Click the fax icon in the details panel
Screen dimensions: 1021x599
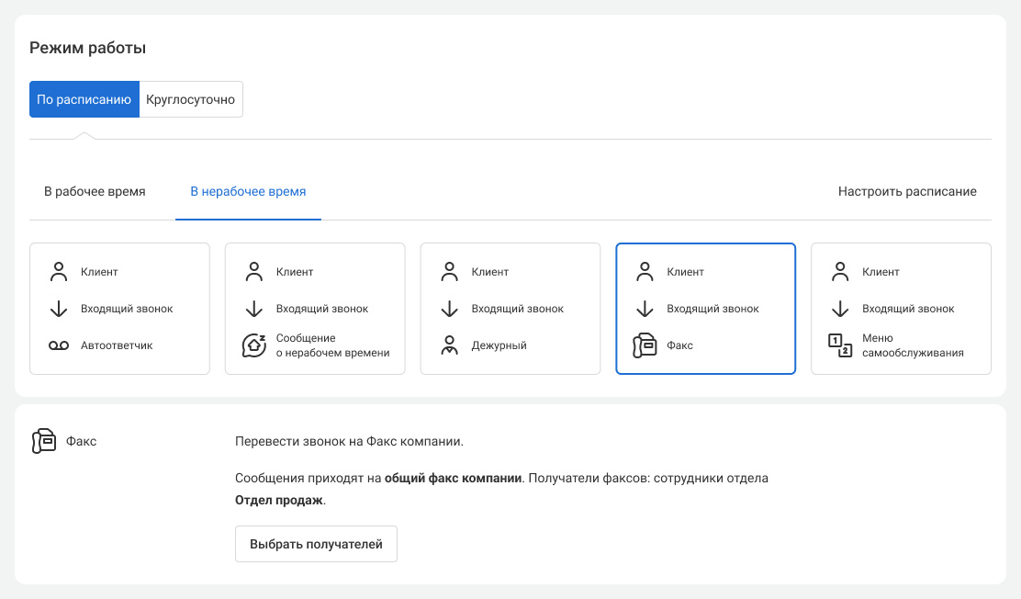pyautogui.click(x=43, y=441)
